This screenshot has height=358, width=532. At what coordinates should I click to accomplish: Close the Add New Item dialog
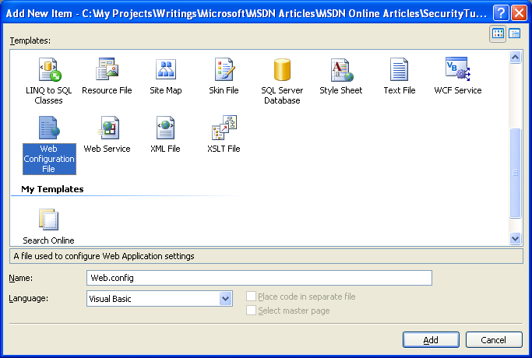click(519, 13)
